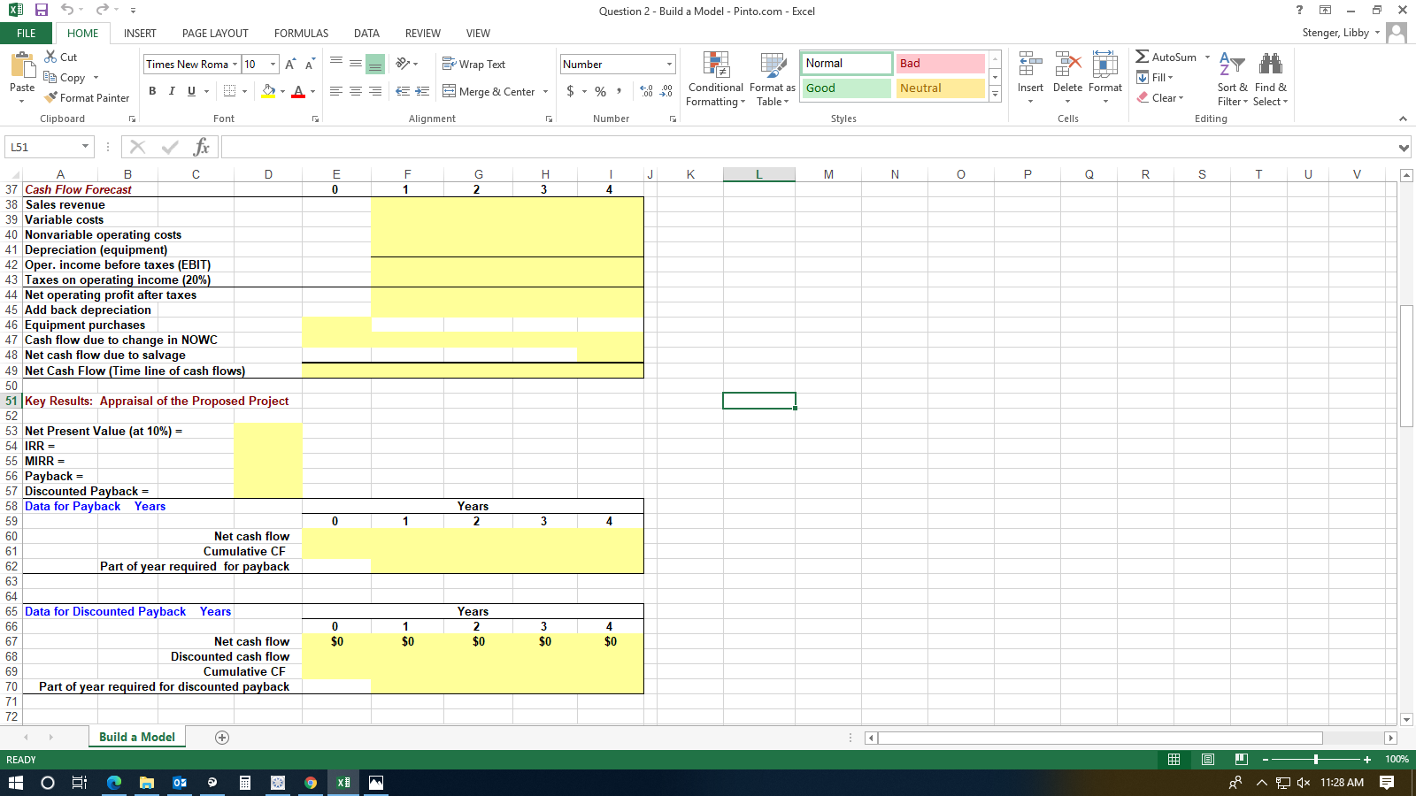
Task: Toggle italic formatting
Action: 172,90
